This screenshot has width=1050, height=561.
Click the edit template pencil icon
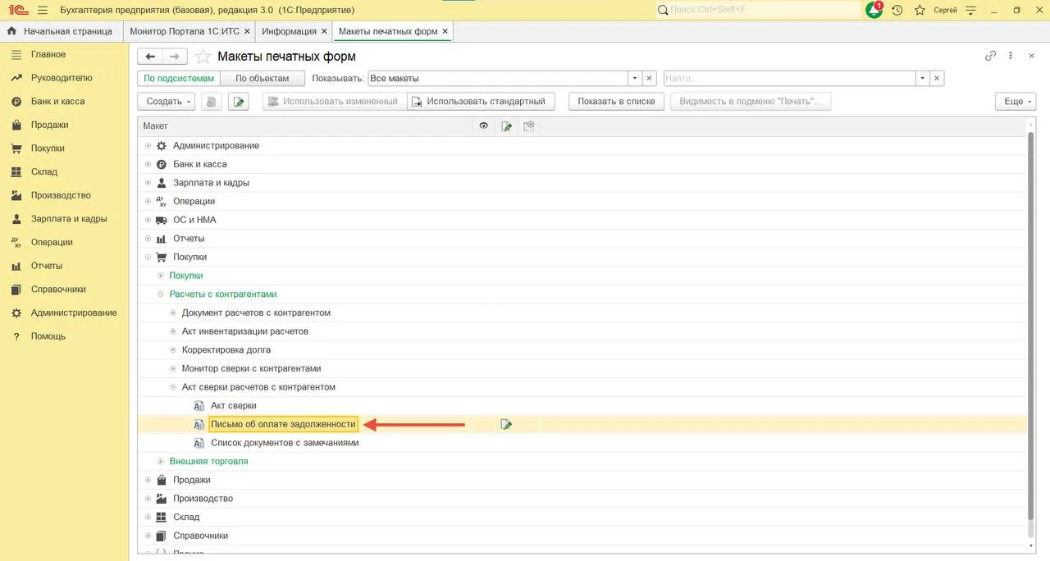239,102
